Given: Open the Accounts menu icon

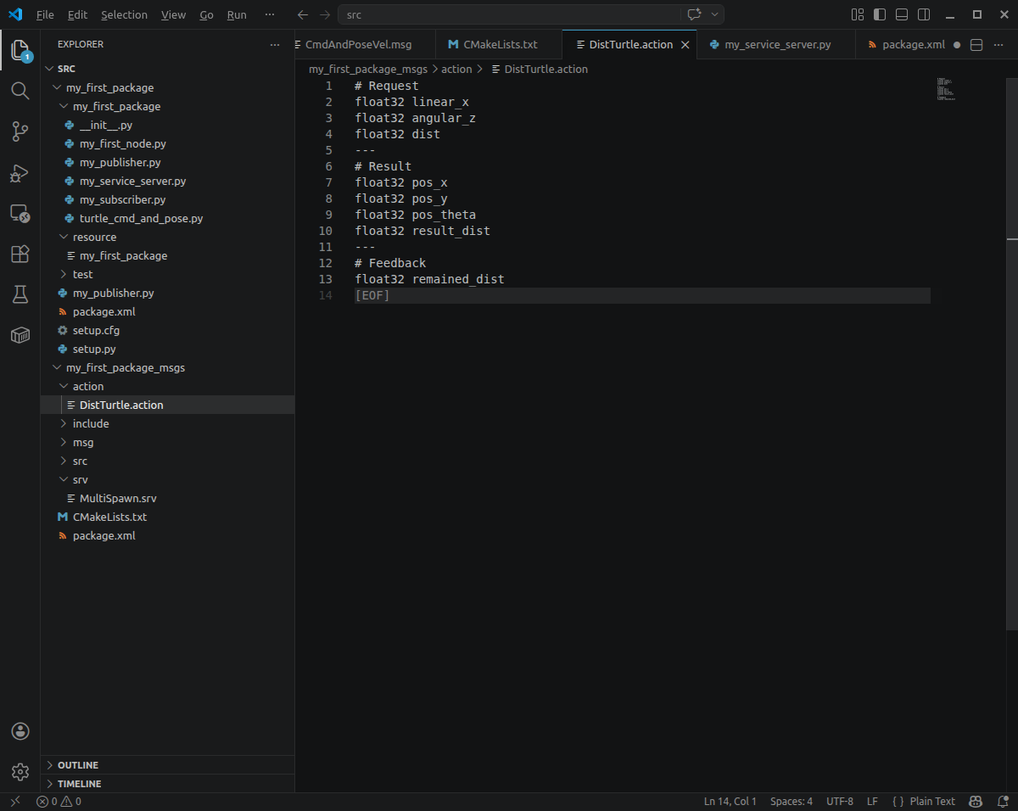Looking at the screenshot, I should coord(20,731).
